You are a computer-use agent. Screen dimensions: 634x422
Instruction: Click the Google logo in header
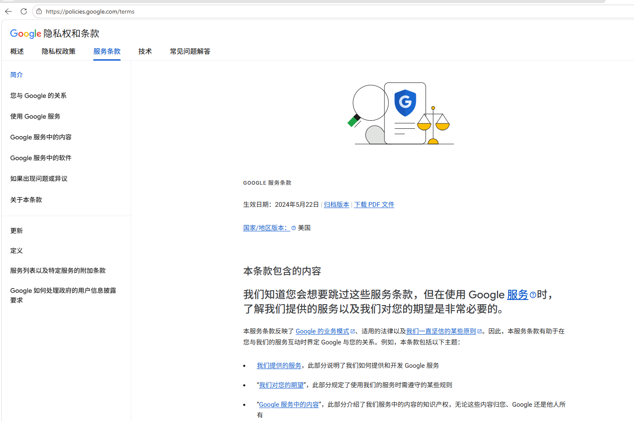coord(25,33)
